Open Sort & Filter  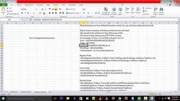point(156,11)
